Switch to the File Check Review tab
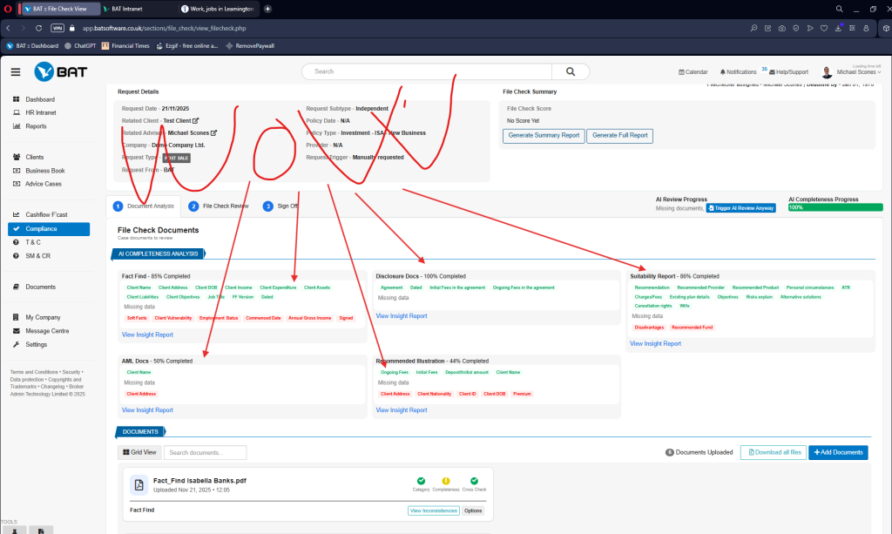This screenshot has height=534, width=892. [221, 206]
